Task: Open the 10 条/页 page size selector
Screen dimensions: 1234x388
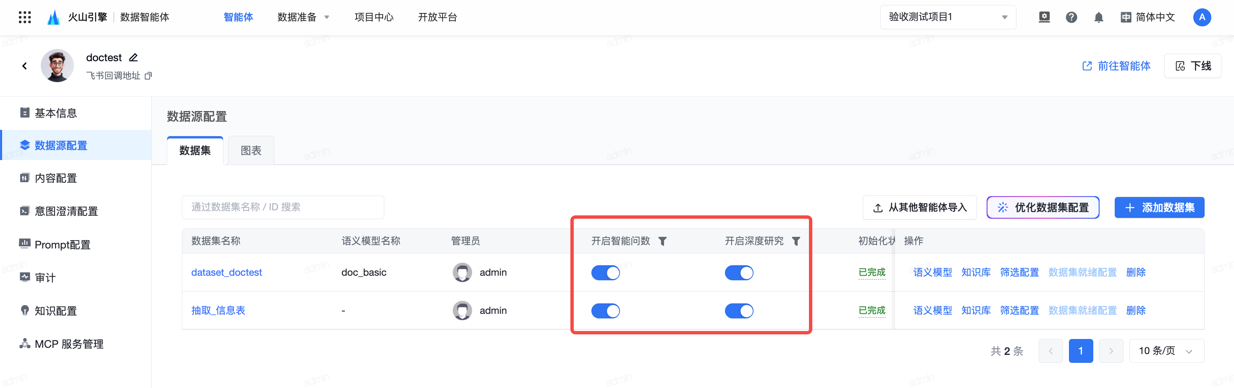Action: click(1166, 351)
